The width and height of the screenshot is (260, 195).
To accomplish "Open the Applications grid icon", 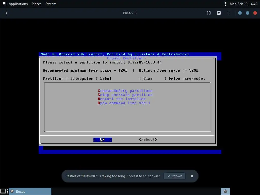I will [x=5, y=4].
